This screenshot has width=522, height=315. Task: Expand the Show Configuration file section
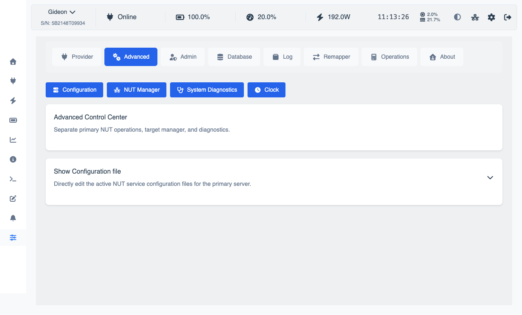[x=490, y=178]
